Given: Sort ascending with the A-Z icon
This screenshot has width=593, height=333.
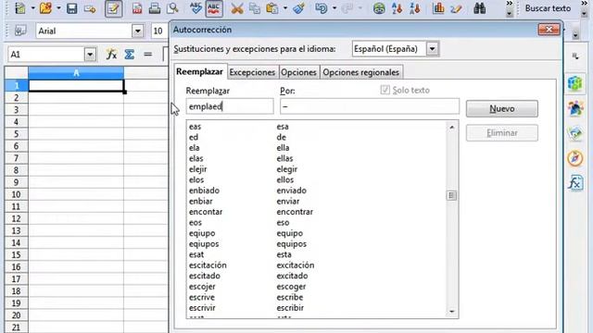Looking at the screenshot, I should (397, 8).
